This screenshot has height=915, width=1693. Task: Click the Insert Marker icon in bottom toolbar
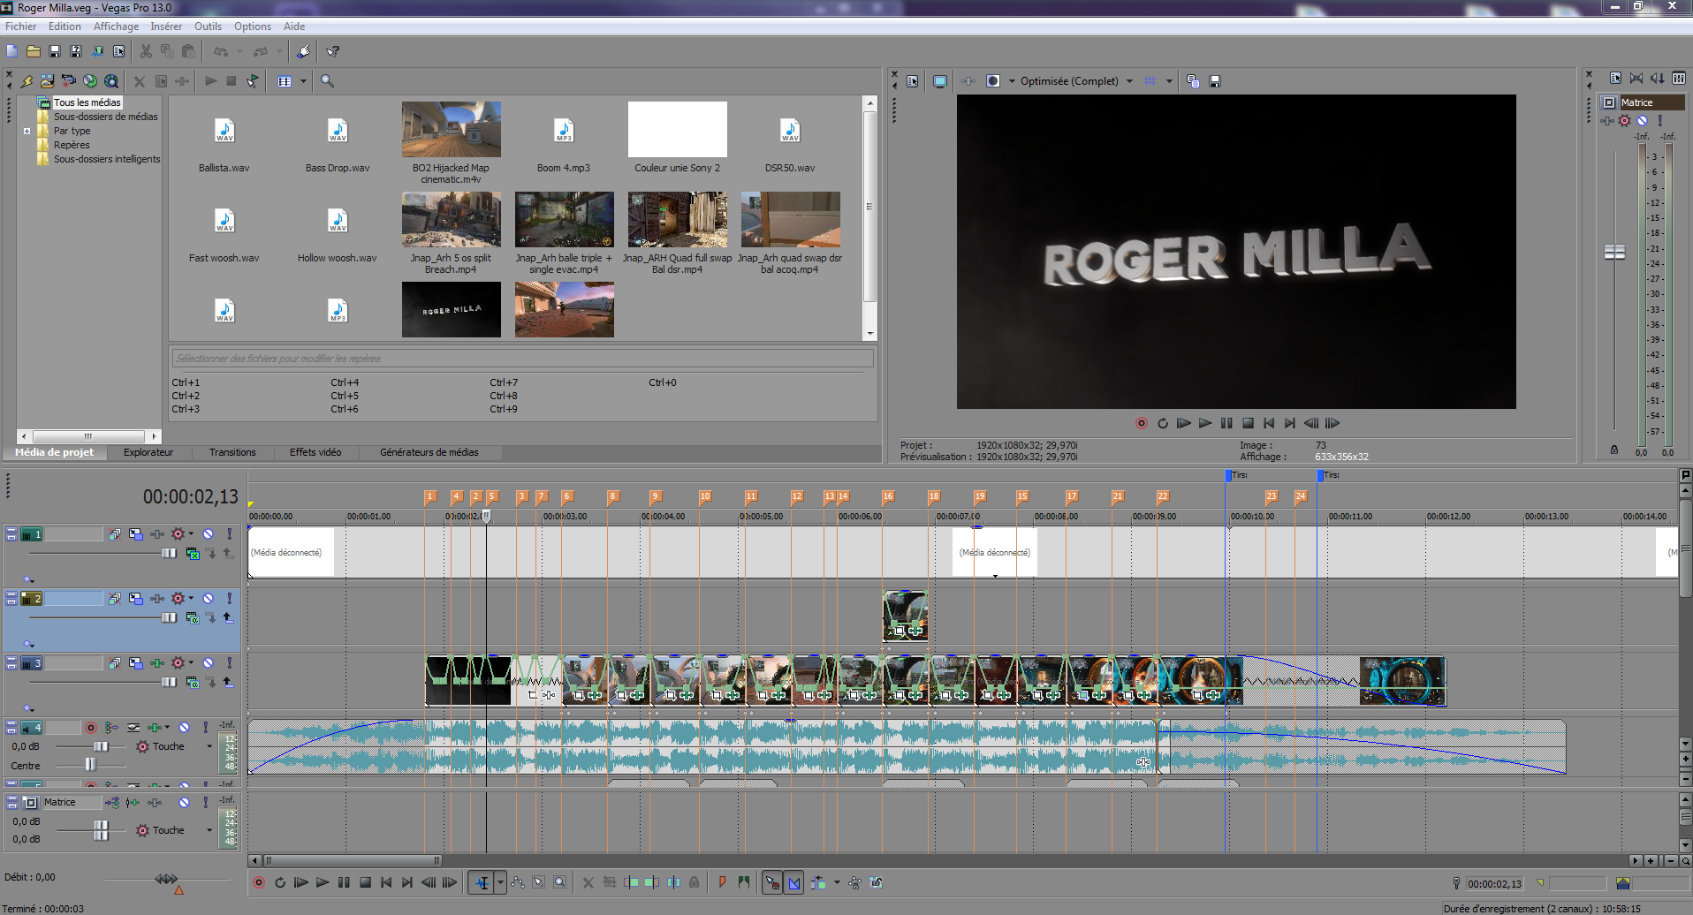722,882
